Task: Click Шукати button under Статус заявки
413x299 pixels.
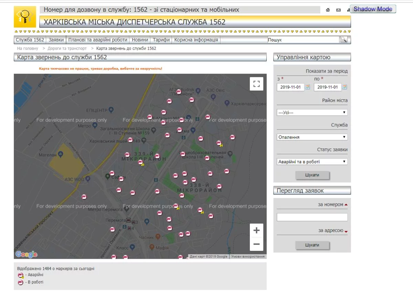Action: pyautogui.click(x=312, y=175)
